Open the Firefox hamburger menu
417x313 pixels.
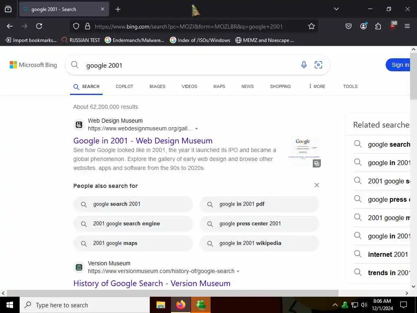(x=407, y=26)
